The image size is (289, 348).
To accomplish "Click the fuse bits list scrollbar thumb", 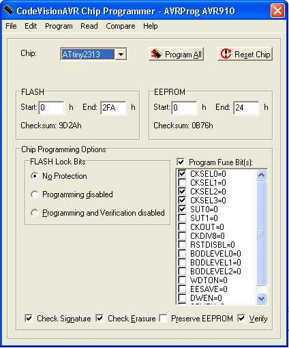I will (261, 233).
